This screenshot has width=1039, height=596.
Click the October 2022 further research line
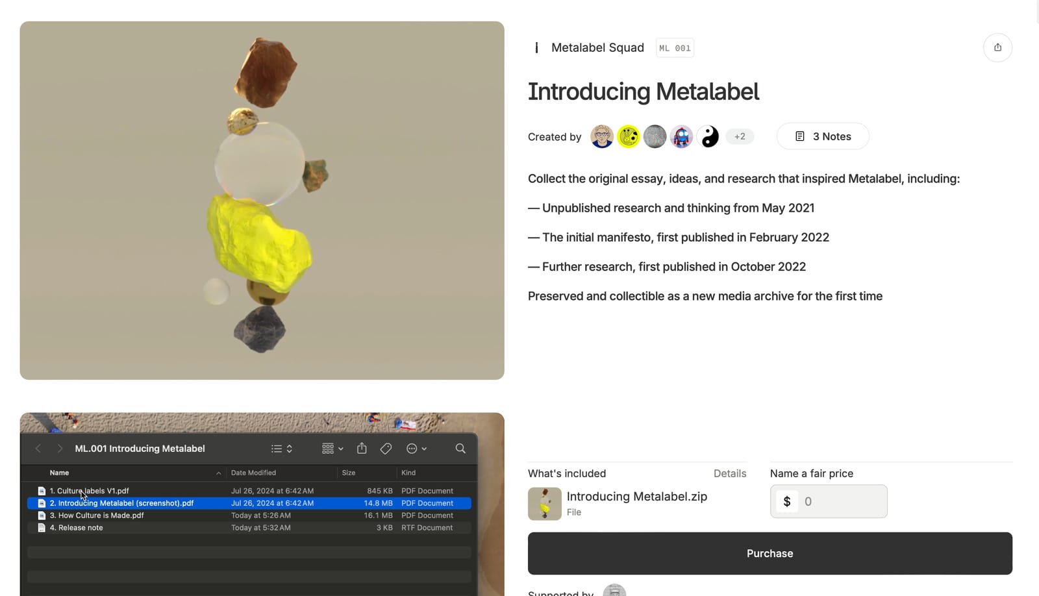[x=667, y=267]
